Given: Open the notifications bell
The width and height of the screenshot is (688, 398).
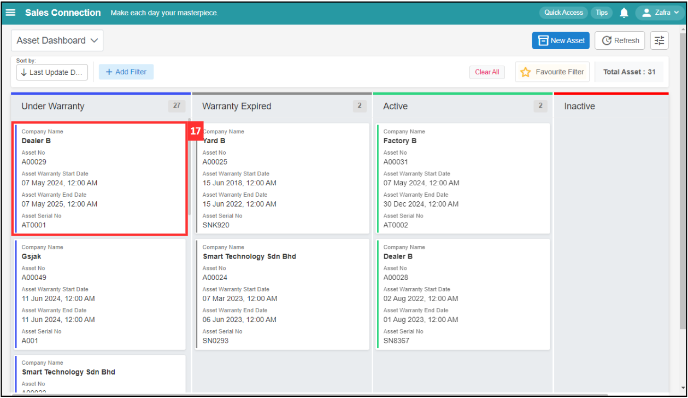Looking at the screenshot, I should (624, 13).
